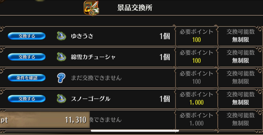Image resolution: width=263 pixels, height=135 pixels.
Task: Click the hat icon beside 綿雪カチューシャ
Action: [61, 57]
